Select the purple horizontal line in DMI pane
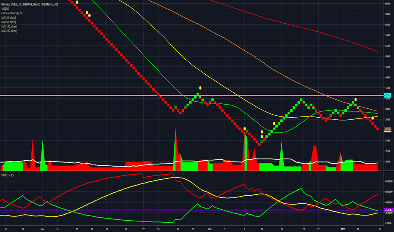394x232 pixels. (192, 210)
